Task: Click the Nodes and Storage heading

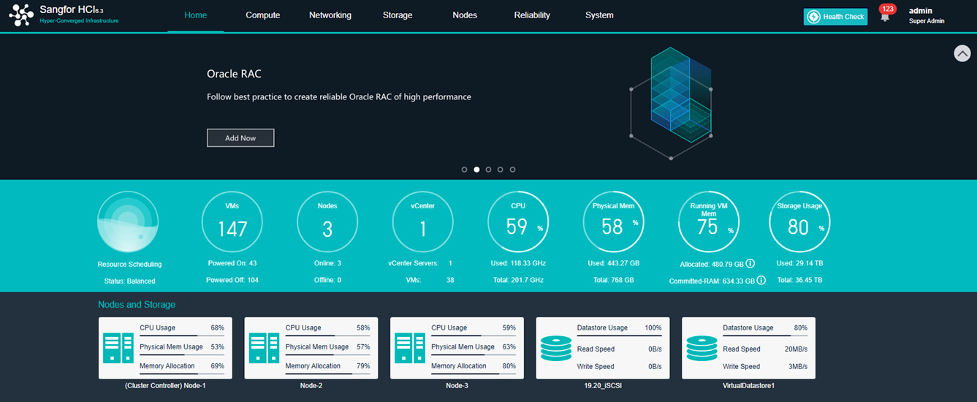Action: [x=137, y=305]
